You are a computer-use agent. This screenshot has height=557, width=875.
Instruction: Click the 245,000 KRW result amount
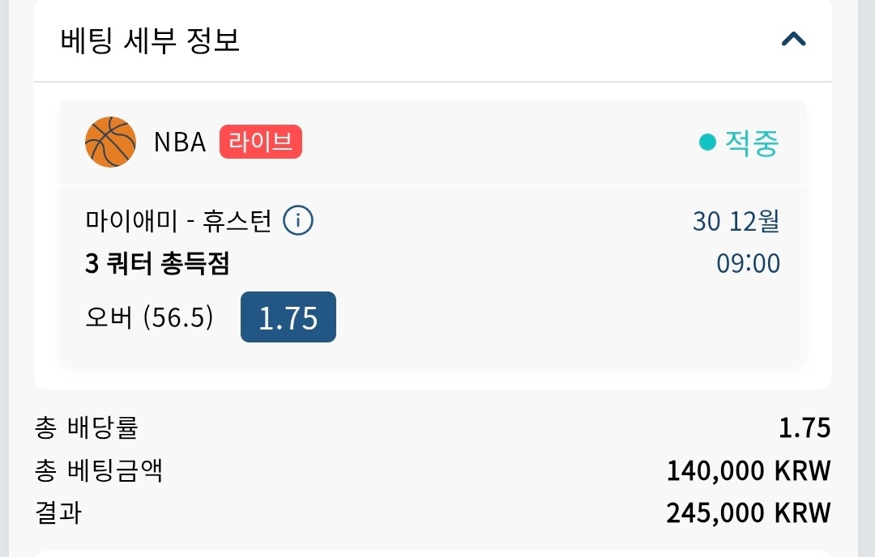pos(749,512)
